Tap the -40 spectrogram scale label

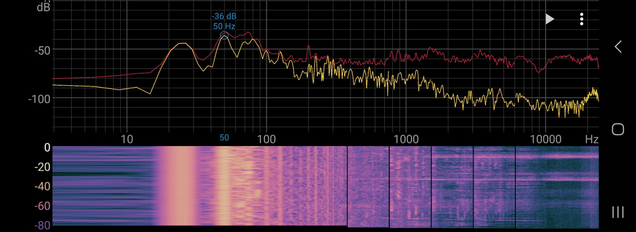pos(41,187)
